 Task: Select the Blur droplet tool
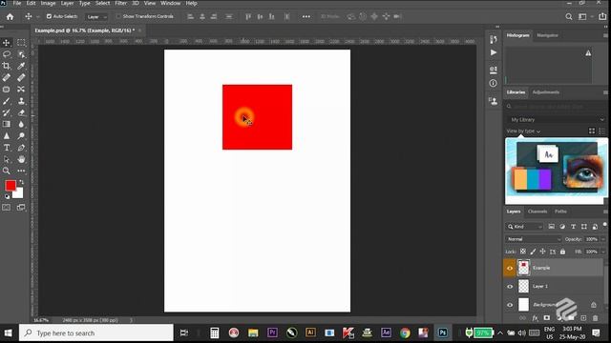click(21, 124)
